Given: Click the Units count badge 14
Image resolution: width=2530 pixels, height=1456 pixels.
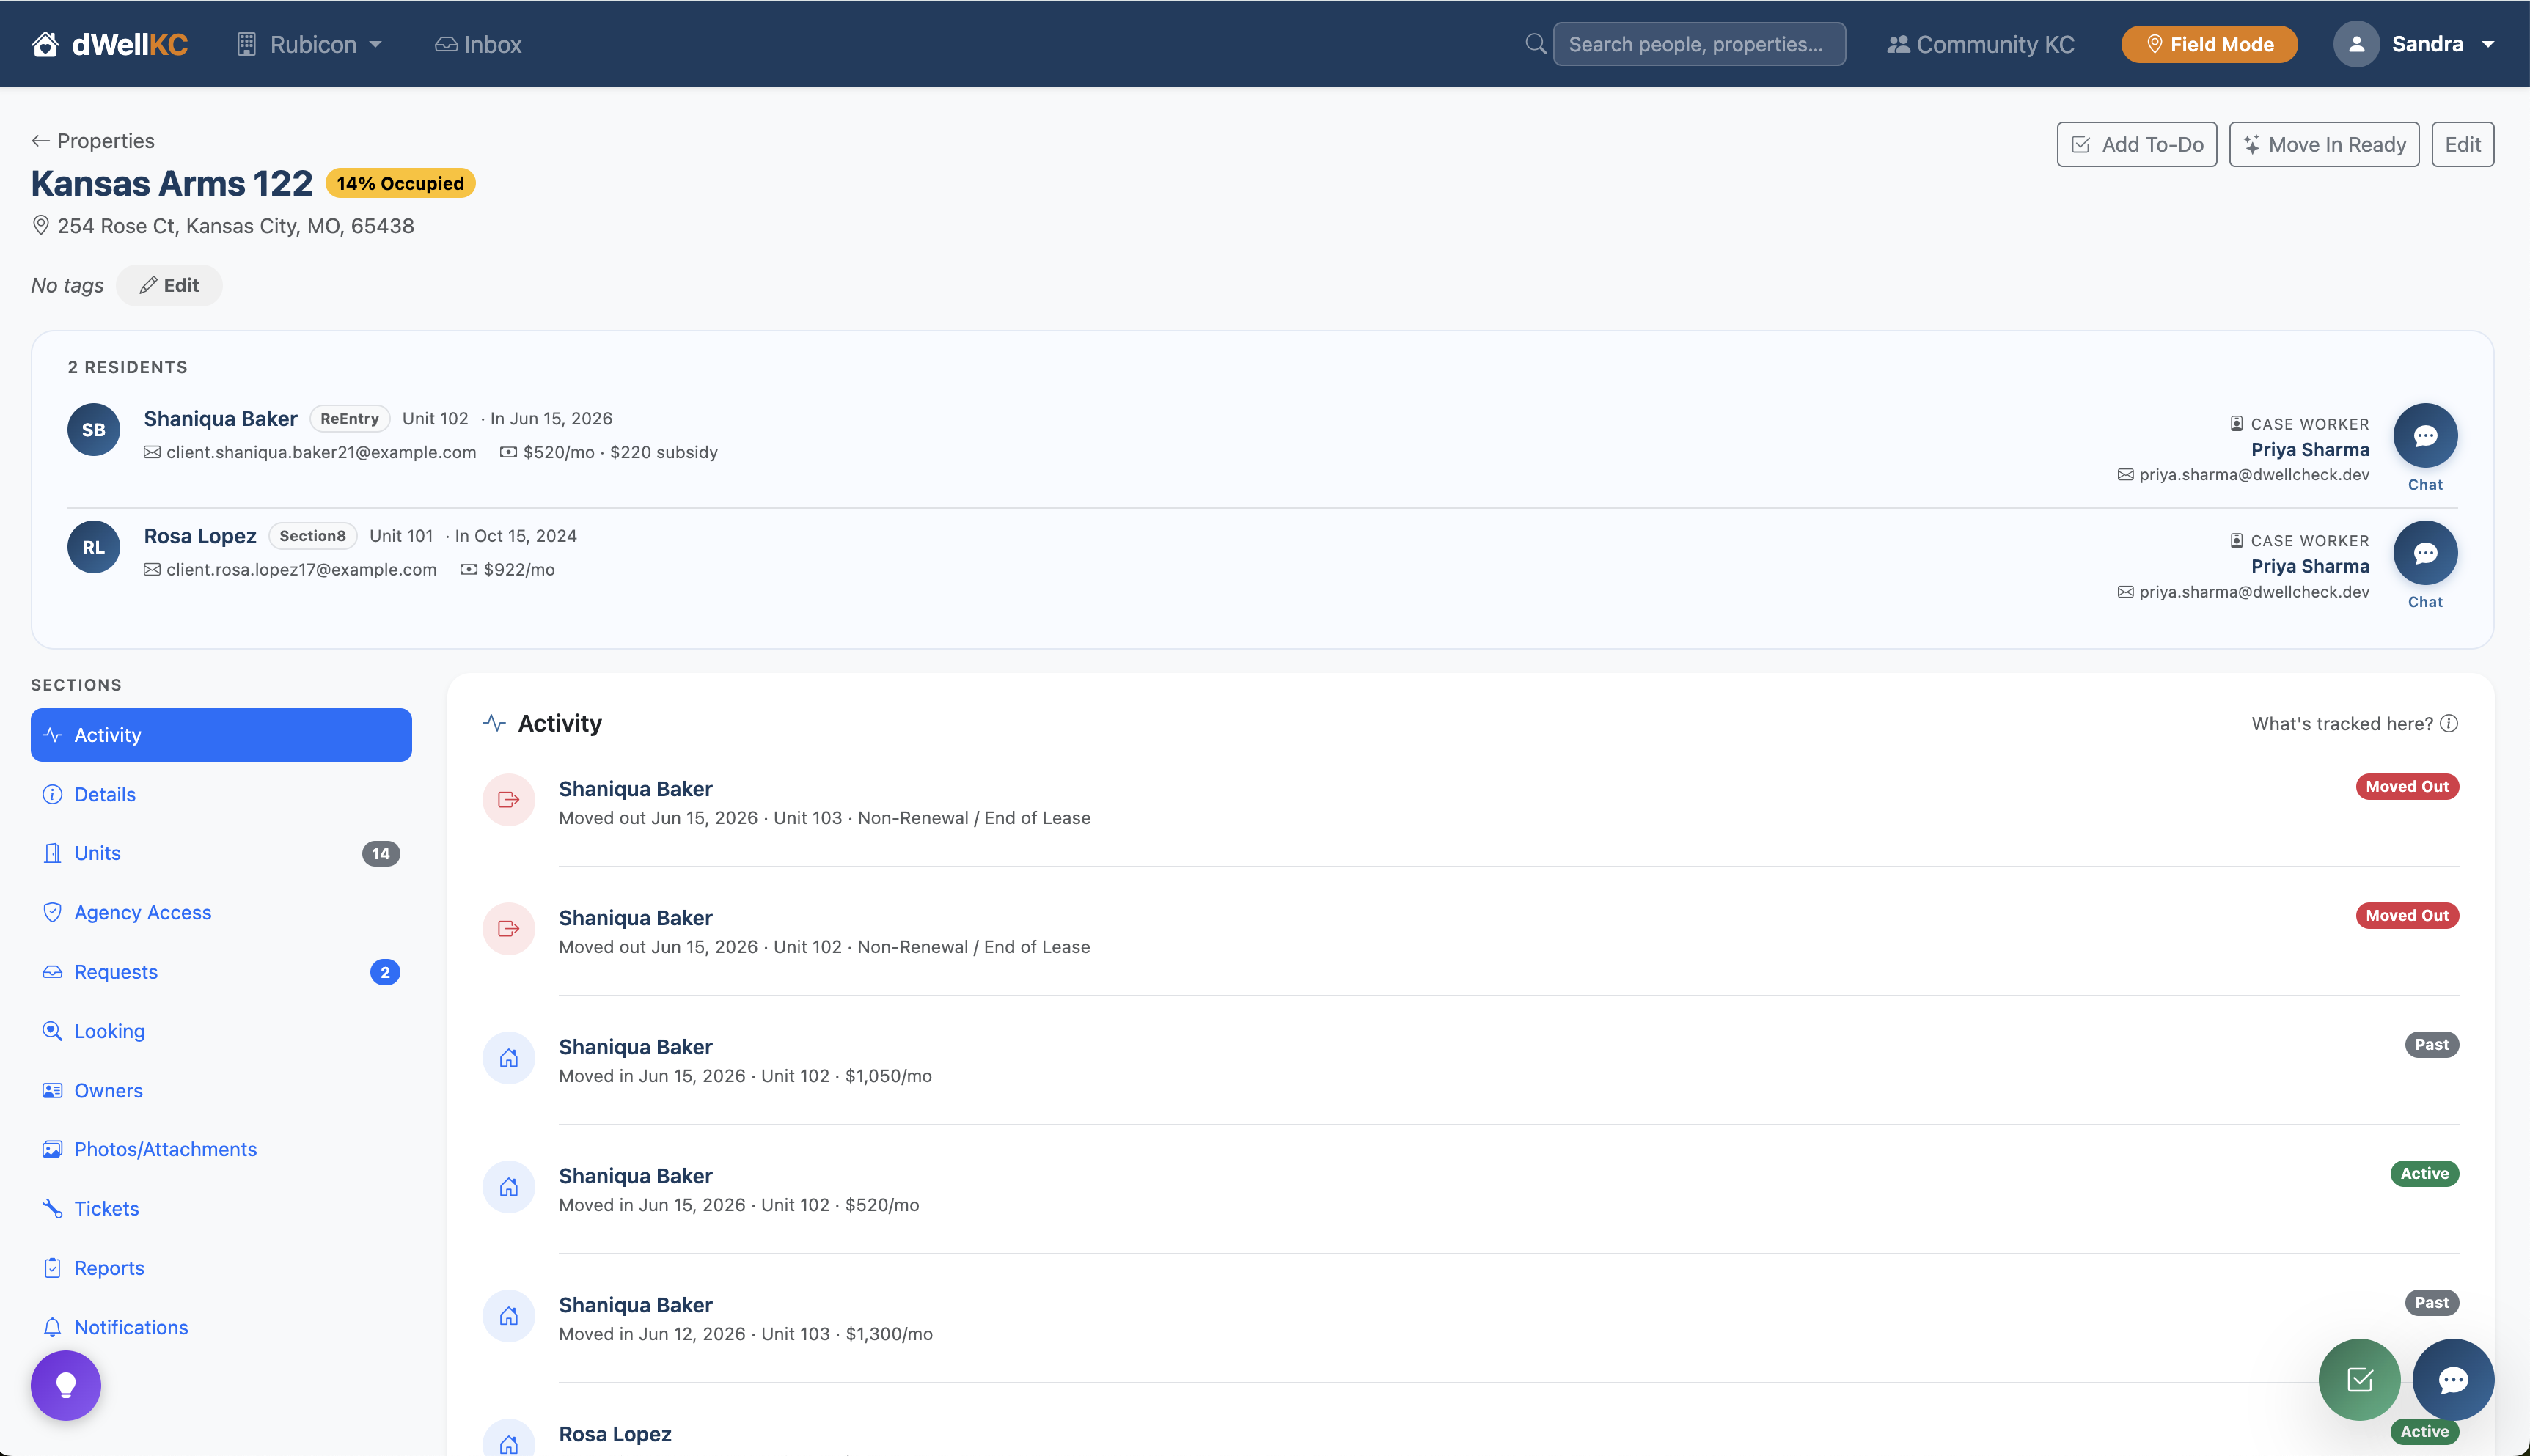Looking at the screenshot, I should click(x=380, y=853).
